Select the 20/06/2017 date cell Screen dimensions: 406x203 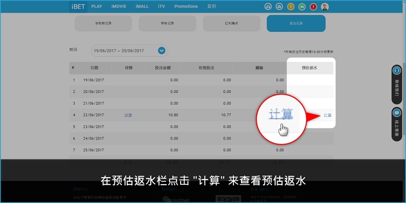click(93, 92)
